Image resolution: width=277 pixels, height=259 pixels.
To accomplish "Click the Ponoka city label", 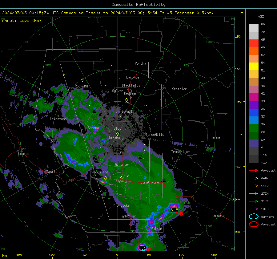I will (140, 63).
